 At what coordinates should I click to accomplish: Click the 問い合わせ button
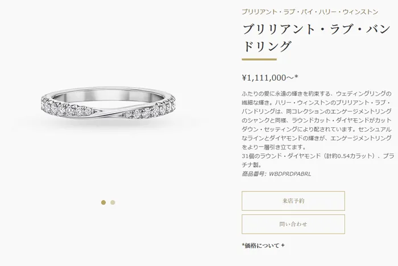pyautogui.click(x=293, y=224)
